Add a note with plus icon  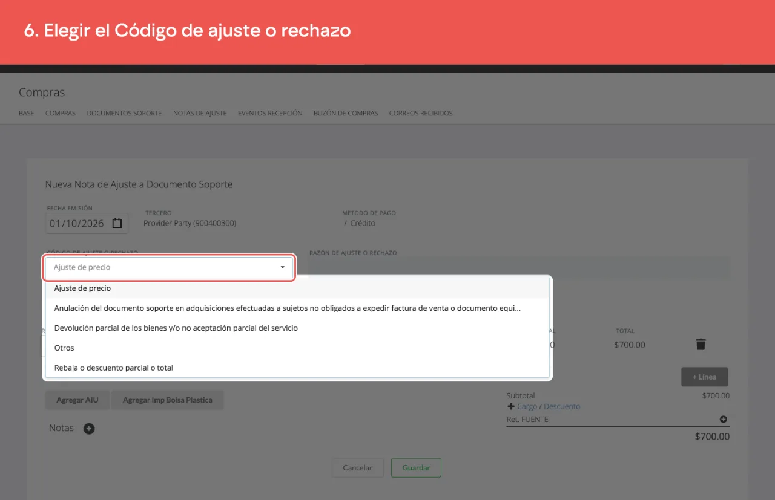[89, 429]
